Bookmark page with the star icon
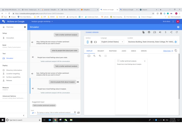 coord(153,13)
